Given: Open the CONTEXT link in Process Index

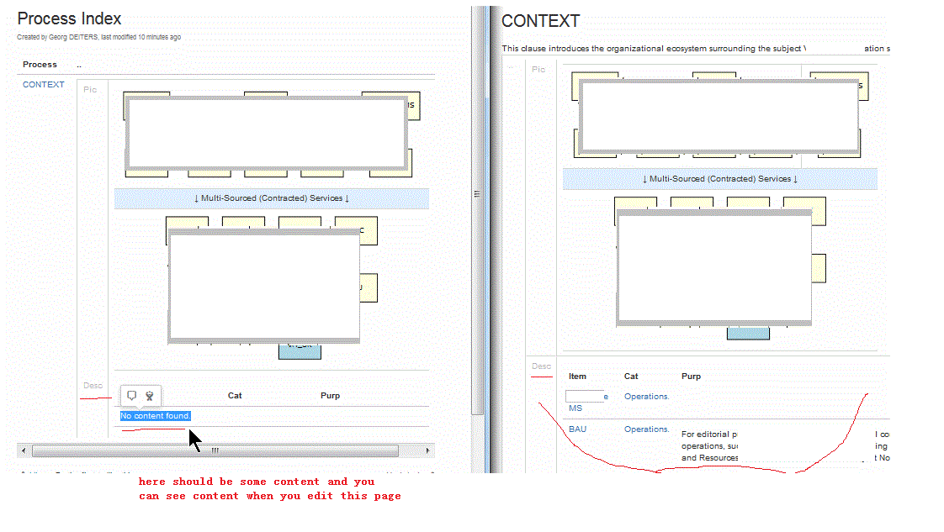Looking at the screenshot, I should coord(44,85).
